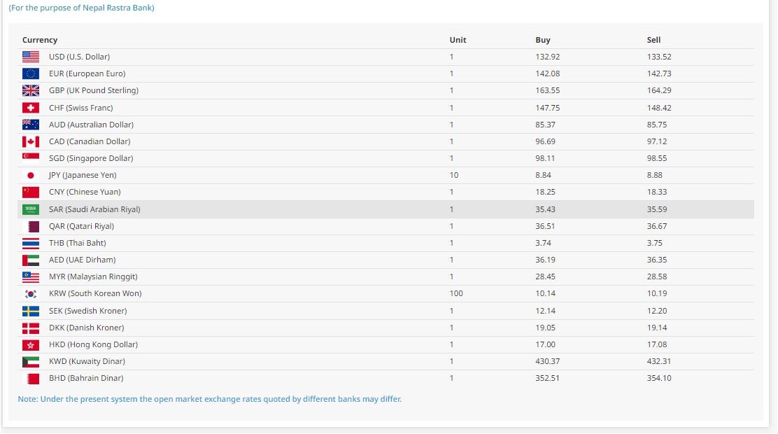The height and width of the screenshot is (434, 778).
Task: Select the 'EUR (European Euro)' text
Action: coord(87,73)
